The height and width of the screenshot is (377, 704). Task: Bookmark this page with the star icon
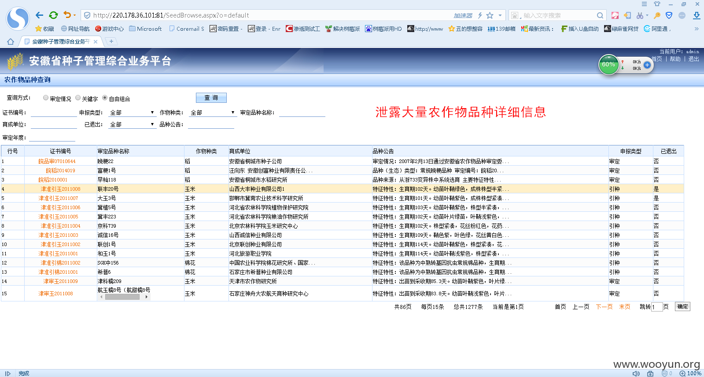point(490,15)
